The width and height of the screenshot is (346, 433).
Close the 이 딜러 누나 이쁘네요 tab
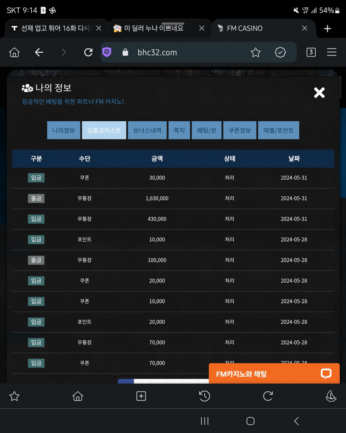tap(202, 28)
